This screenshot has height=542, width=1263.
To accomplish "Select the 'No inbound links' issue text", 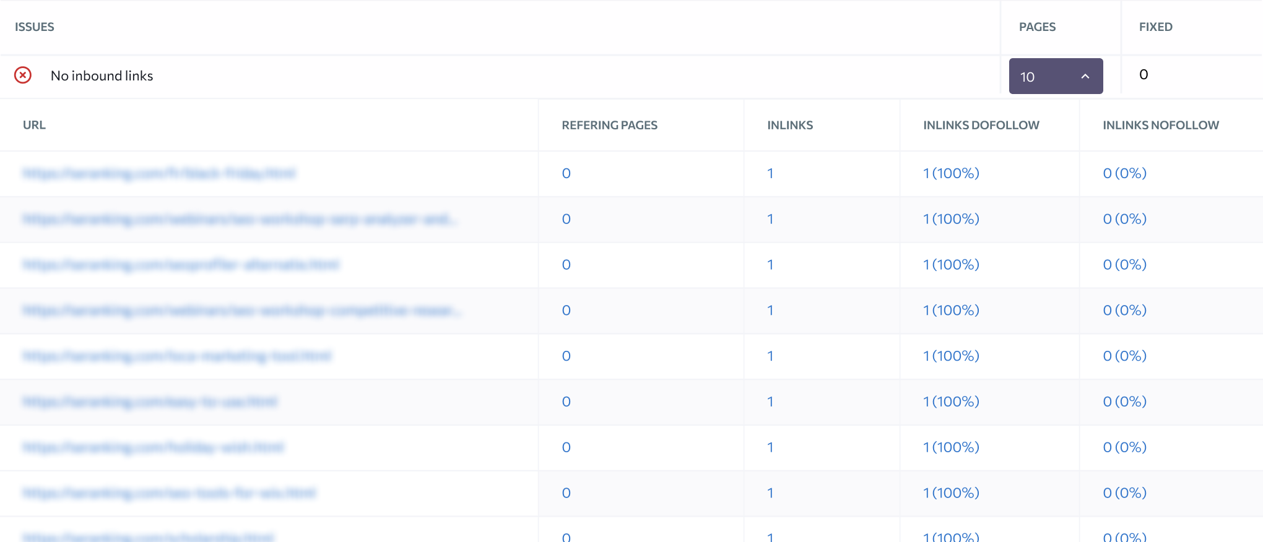I will pos(102,75).
